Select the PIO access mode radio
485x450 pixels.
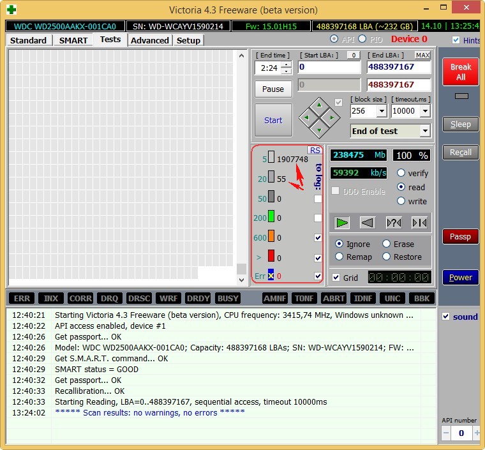coord(362,39)
